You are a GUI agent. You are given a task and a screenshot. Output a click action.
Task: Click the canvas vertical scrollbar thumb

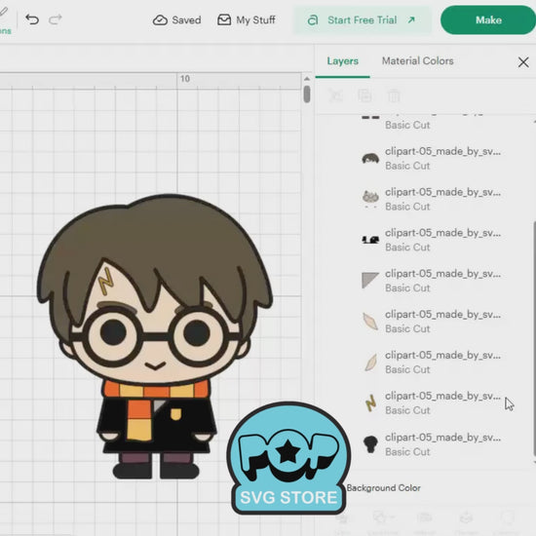307,94
